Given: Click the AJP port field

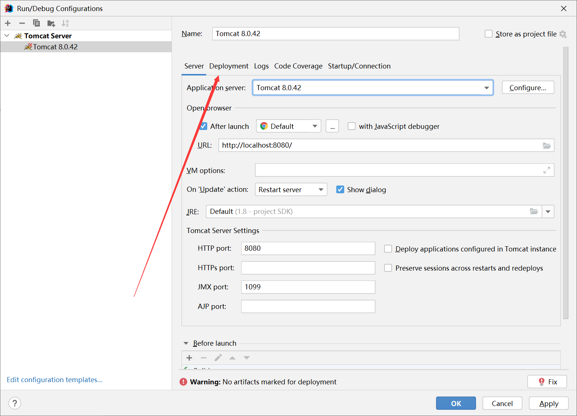Looking at the screenshot, I should 308,306.
